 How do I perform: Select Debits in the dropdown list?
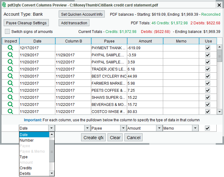(34, 173)
